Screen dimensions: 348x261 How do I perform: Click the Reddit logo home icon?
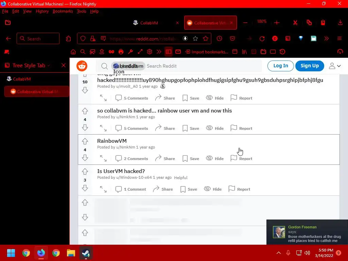pos(82,66)
